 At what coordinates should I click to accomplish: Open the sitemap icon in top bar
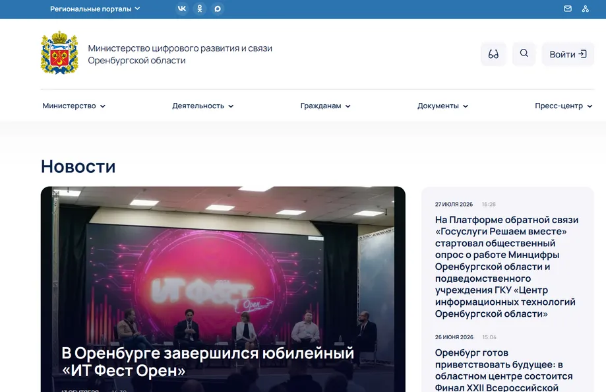click(x=586, y=9)
